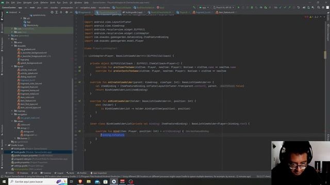This screenshot has width=330, height=185.
Task: Select opened file target icon in Project panel
Action: click(52, 12)
